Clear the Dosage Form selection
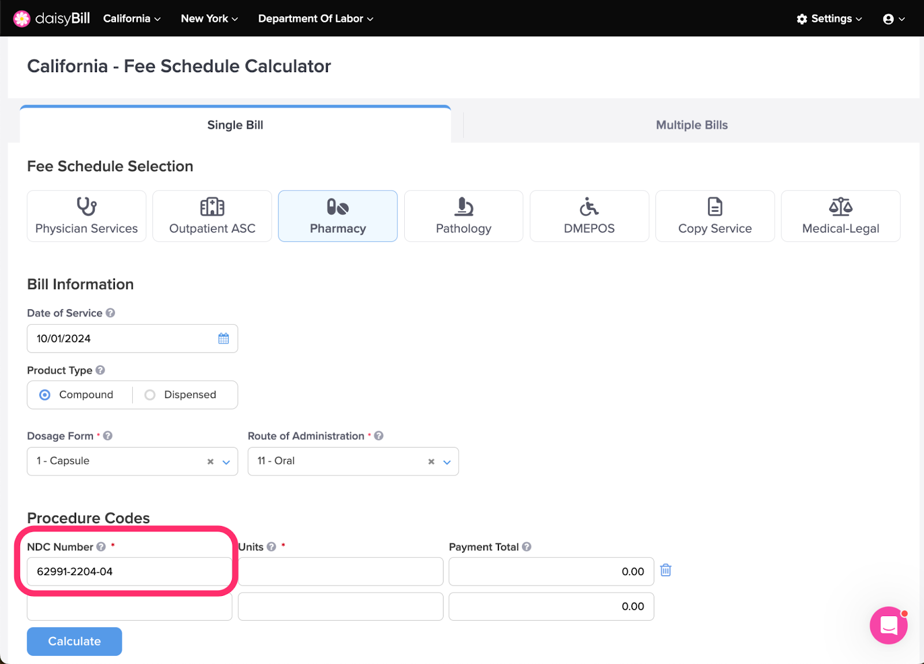924x664 pixels. coord(210,462)
